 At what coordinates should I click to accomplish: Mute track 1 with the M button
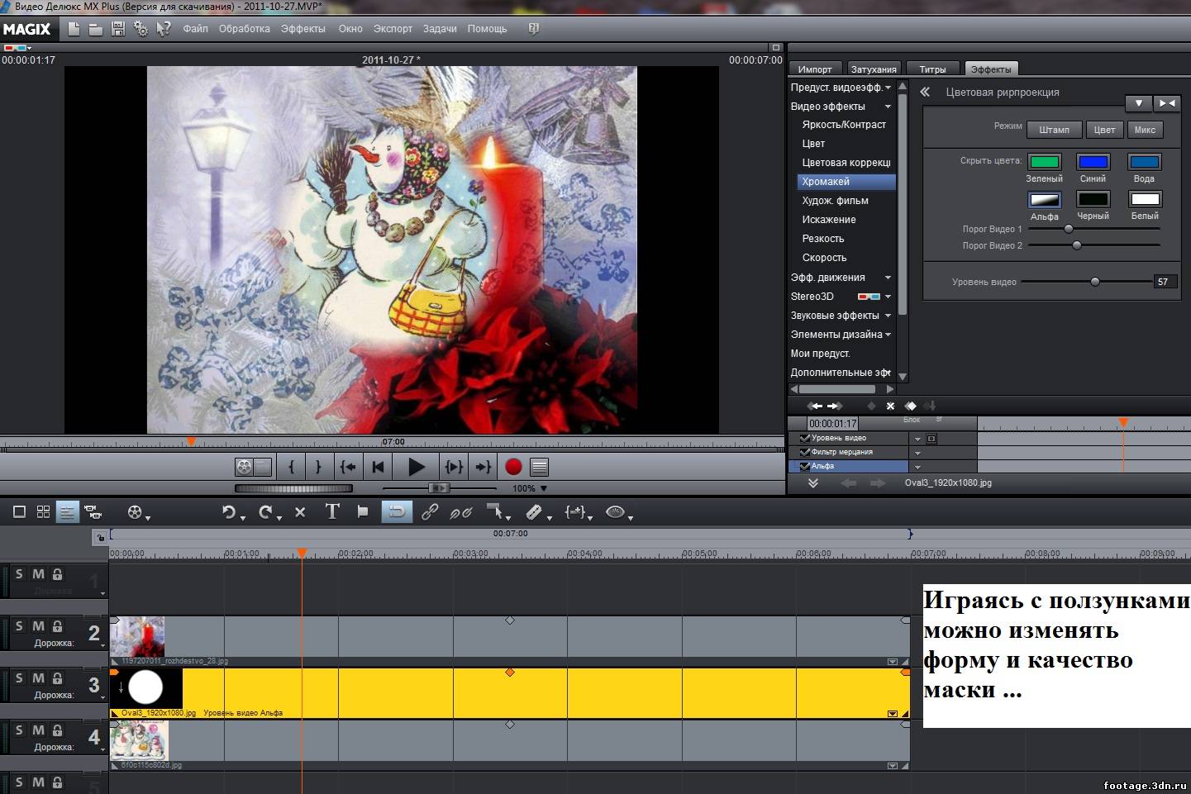[x=38, y=574]
